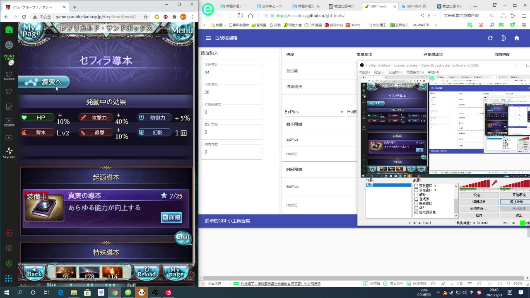Open 插件 plugins in OBS

[x=479, y=216]
